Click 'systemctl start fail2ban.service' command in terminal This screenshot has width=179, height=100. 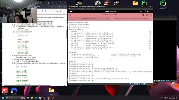pos(105,68)
